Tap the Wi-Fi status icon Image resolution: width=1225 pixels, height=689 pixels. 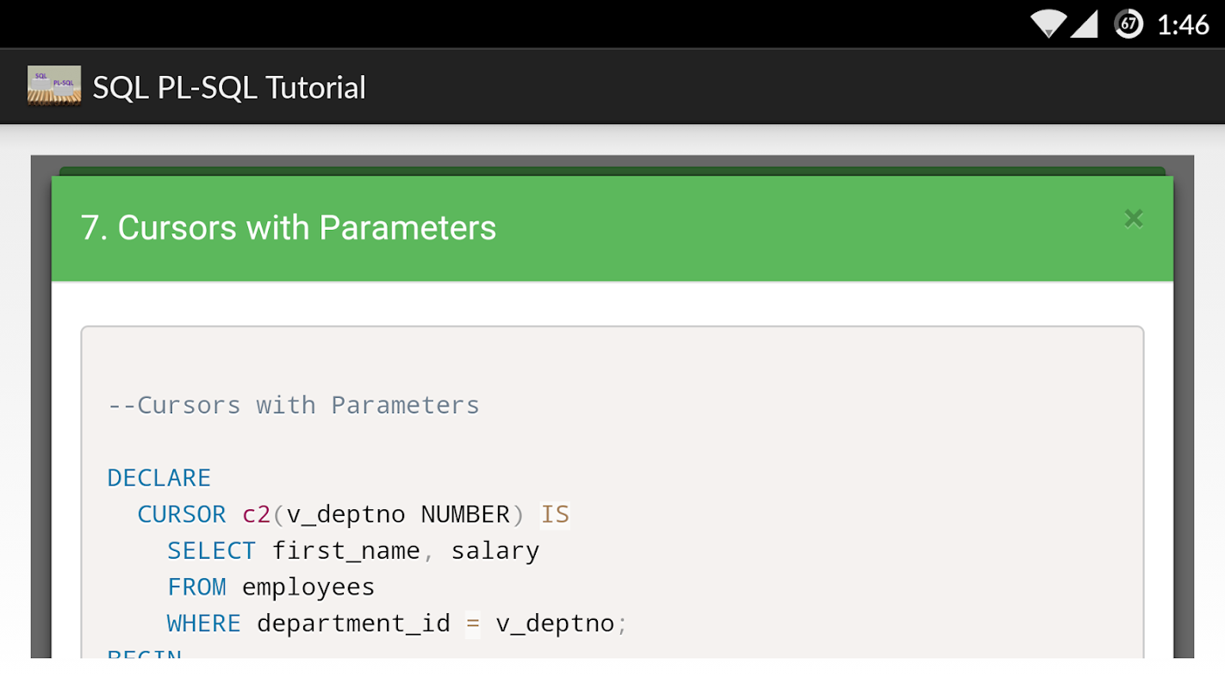point(1048,23)
